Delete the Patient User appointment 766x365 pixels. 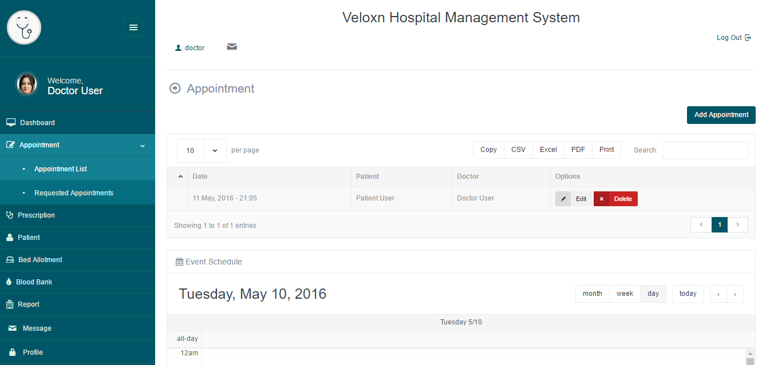click(615, 199)
